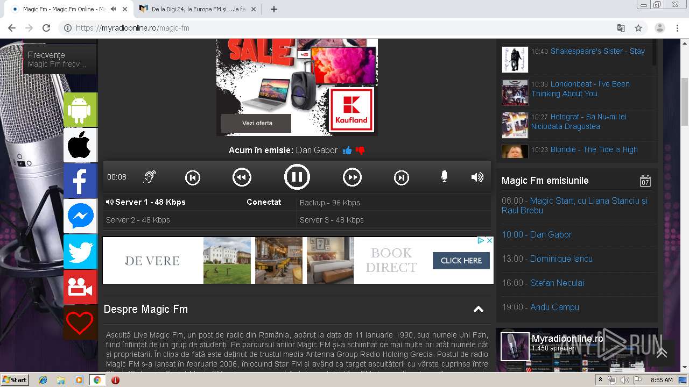Click the hearing ear icon in player
Viewport: 689px width, 387px height.
pyautogui.click(x=150, y=177)
